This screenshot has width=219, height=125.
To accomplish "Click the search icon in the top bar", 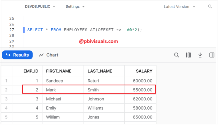I will pyautogui.click(x=210, y=7).
